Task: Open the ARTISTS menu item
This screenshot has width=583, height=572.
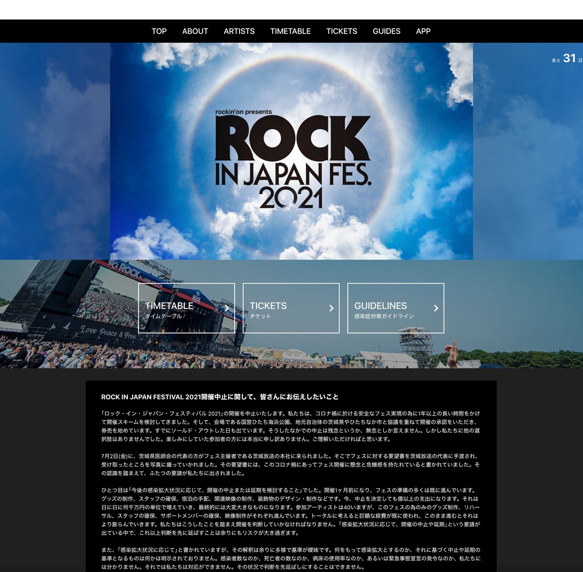Action: (239, 31)
